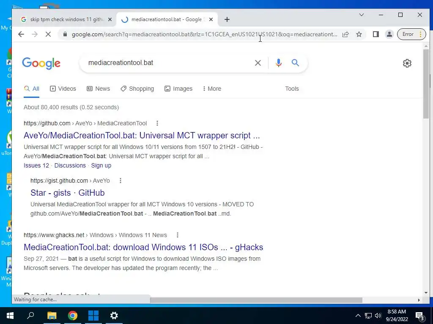Close the 'skip tpm check windows 11' tab
Image resolution: width=433 pixels, height=324 pixels.
[110, 19]
